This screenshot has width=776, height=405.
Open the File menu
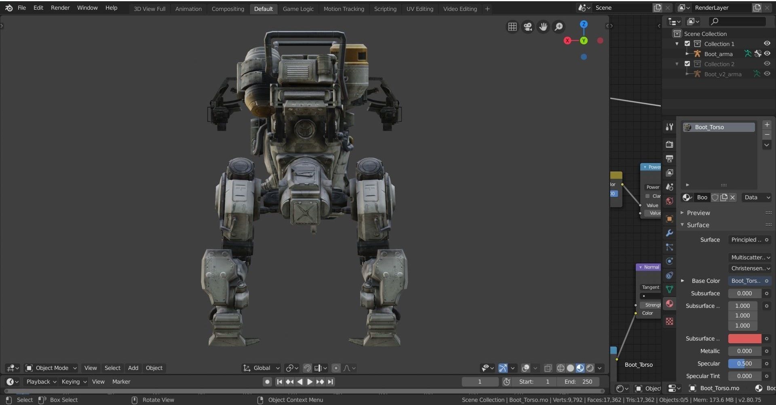click(x=22, y=8)
